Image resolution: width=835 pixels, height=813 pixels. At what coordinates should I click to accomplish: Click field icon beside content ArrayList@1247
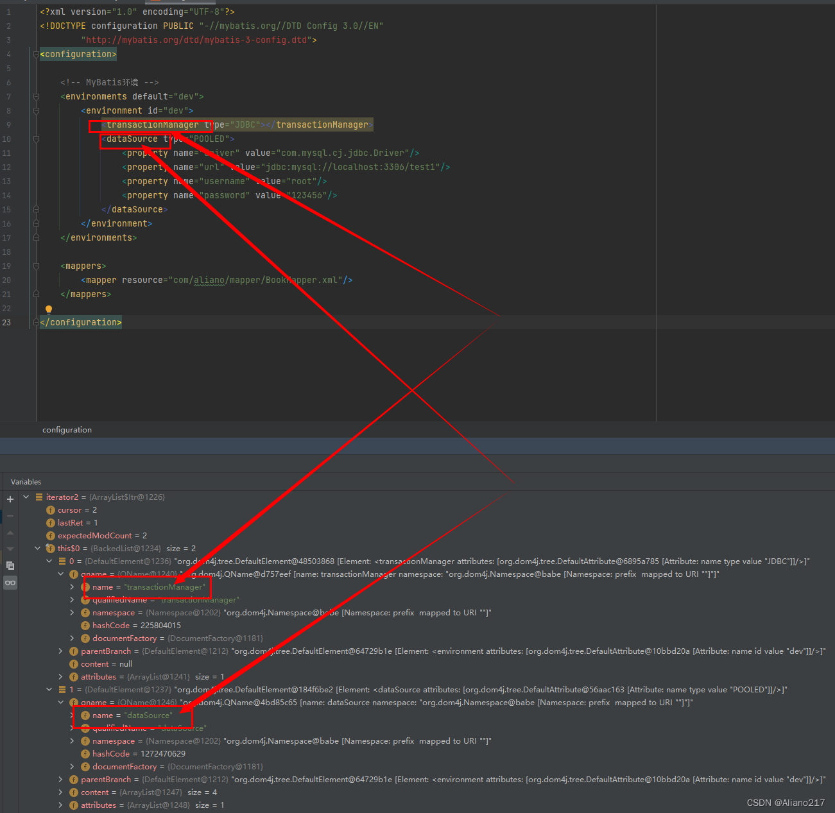[x=74, y=792]
